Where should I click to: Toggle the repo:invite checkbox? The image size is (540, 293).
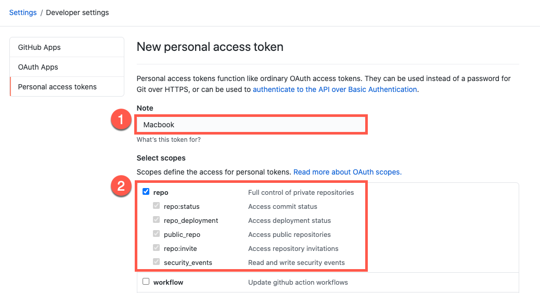coord(157,248)
